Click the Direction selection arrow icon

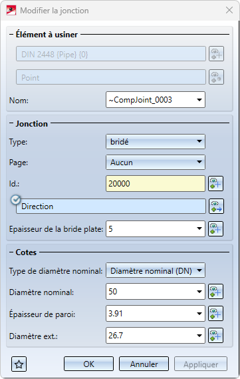pos(216,206)
